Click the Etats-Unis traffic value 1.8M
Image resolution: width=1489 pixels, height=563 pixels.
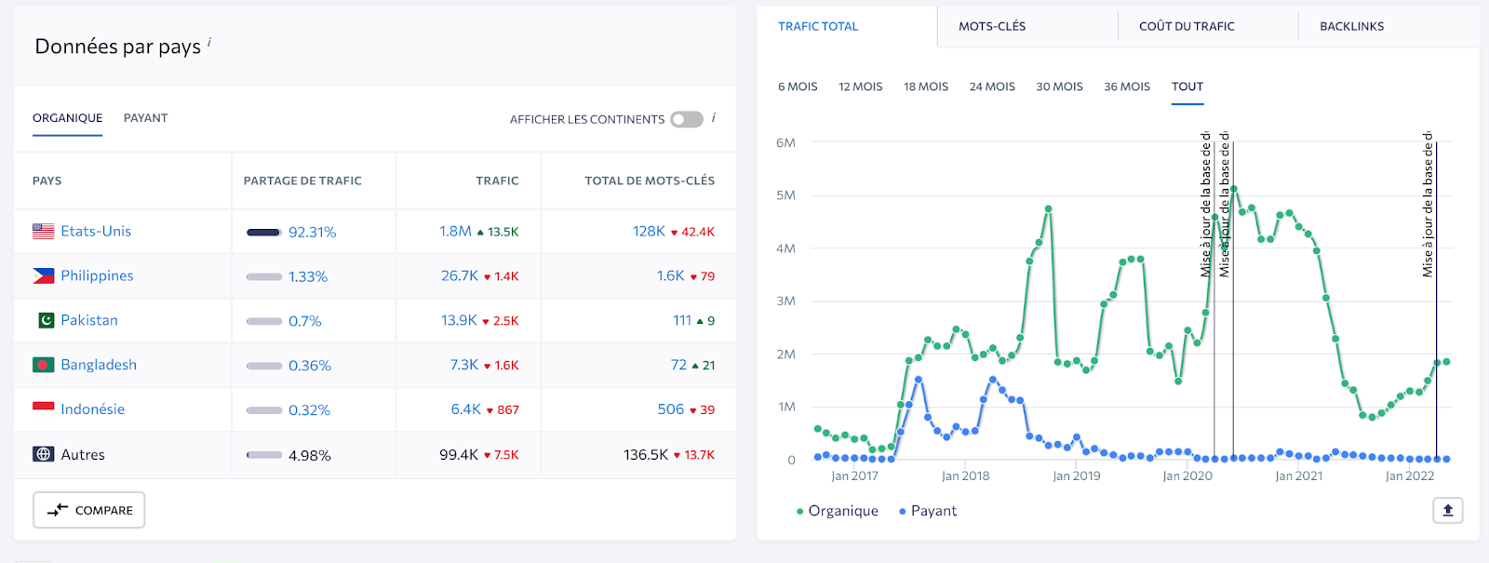[455, 231]
